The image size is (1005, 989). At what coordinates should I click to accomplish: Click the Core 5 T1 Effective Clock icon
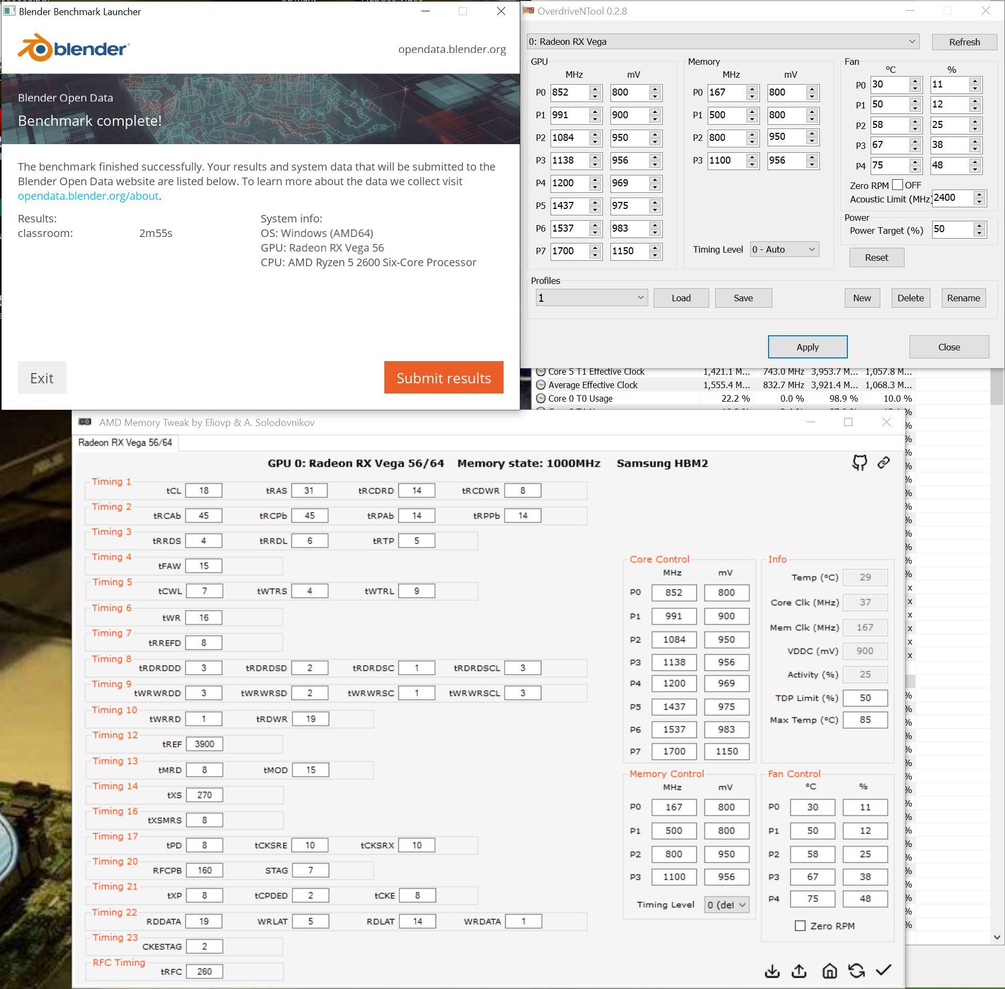(541, 371)
